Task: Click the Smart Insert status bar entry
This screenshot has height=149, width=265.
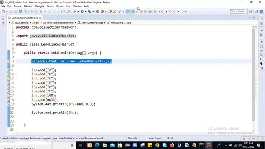Action: click(x=154, y=138)
